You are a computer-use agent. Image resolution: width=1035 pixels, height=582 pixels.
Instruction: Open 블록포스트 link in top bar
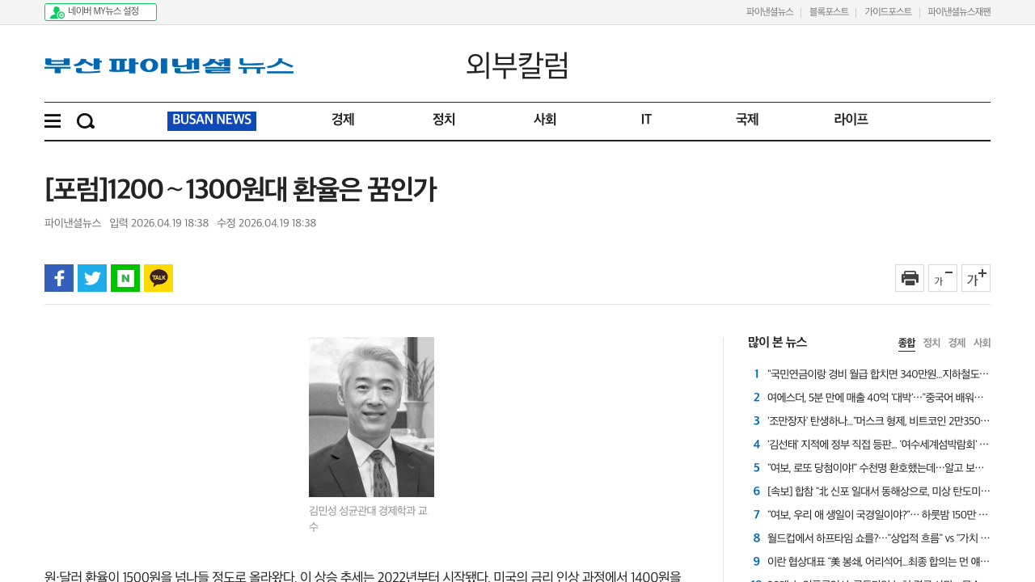[829, 12]
